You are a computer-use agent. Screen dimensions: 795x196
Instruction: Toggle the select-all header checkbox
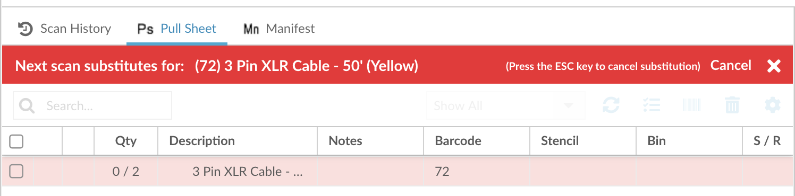coord(16,141)
